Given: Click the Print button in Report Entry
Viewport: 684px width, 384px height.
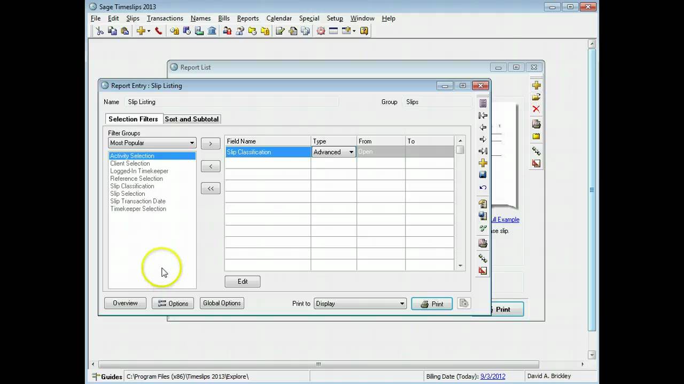Looking at the screenshot, I should 432,303.
